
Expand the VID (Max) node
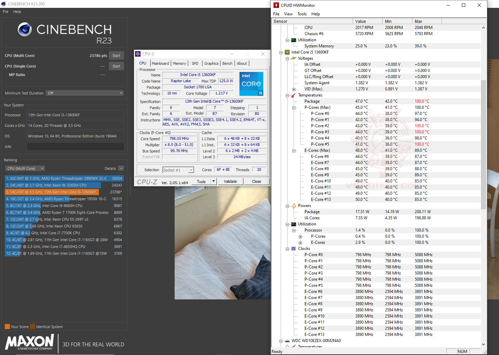pos(294,89)
